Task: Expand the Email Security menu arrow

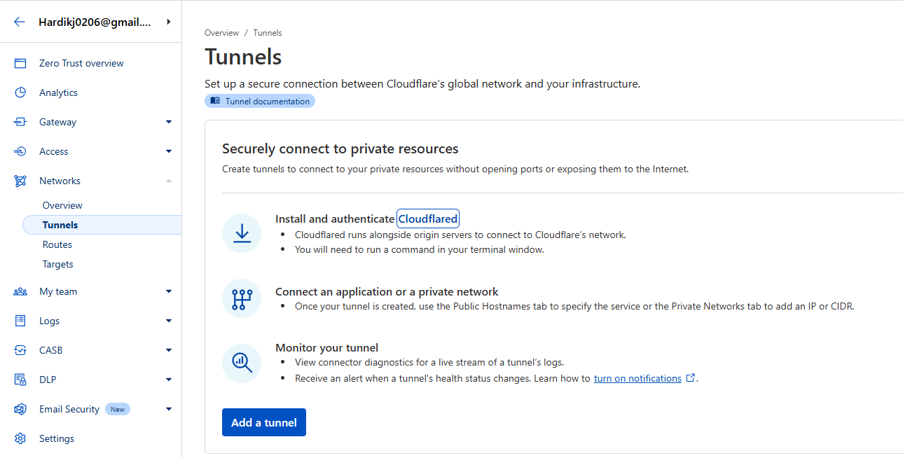Action: click(x=169, y=409)
